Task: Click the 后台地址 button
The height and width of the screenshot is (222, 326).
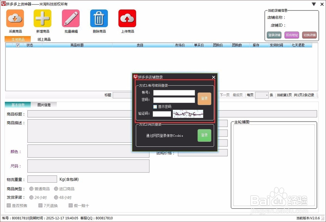Action: tap(292, 35)
